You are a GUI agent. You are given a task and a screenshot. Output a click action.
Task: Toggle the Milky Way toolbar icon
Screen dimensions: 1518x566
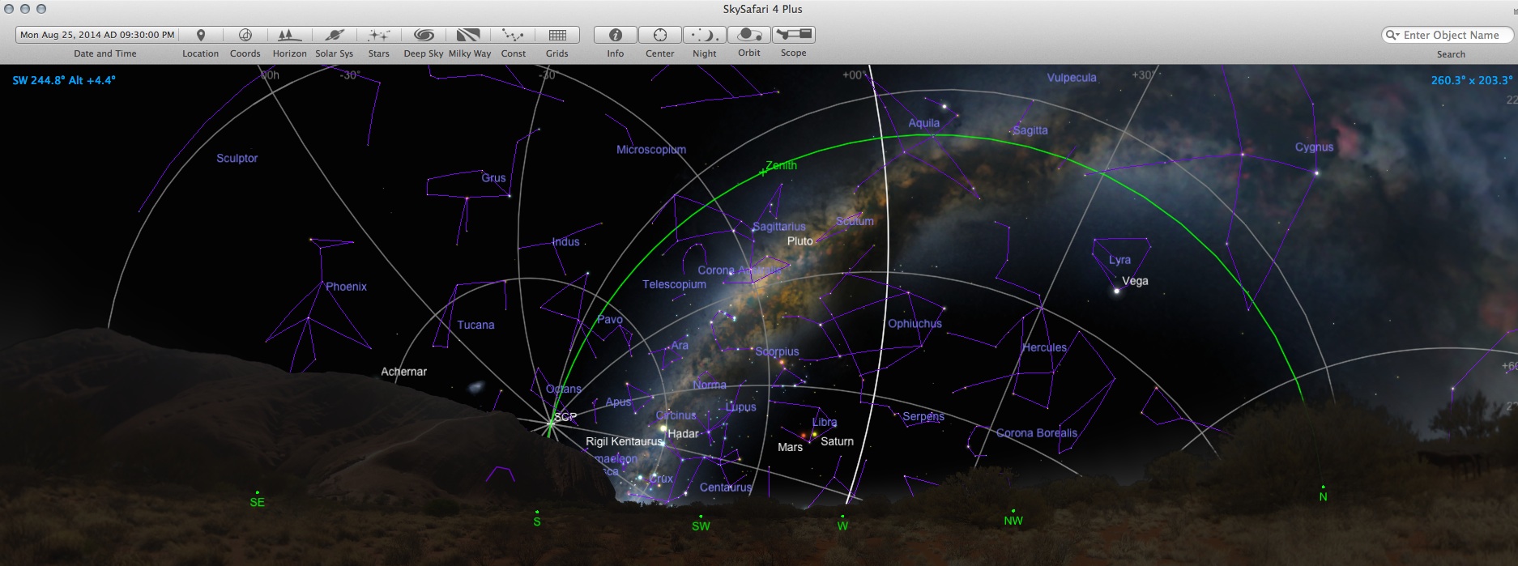click(468, 35)
